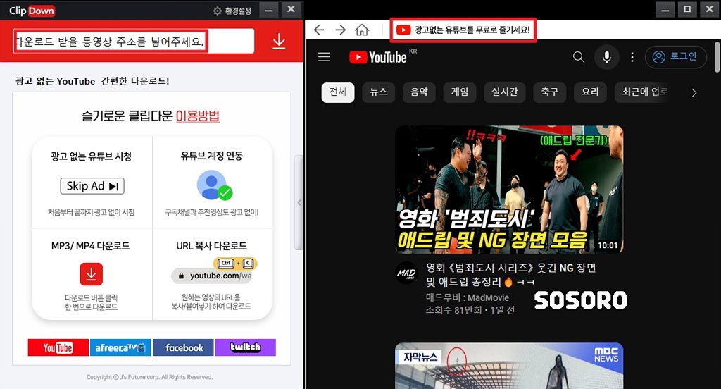Screen dimensions: 721x389
Task: Click the YouTube account link icon
Action: coord(214,185)
